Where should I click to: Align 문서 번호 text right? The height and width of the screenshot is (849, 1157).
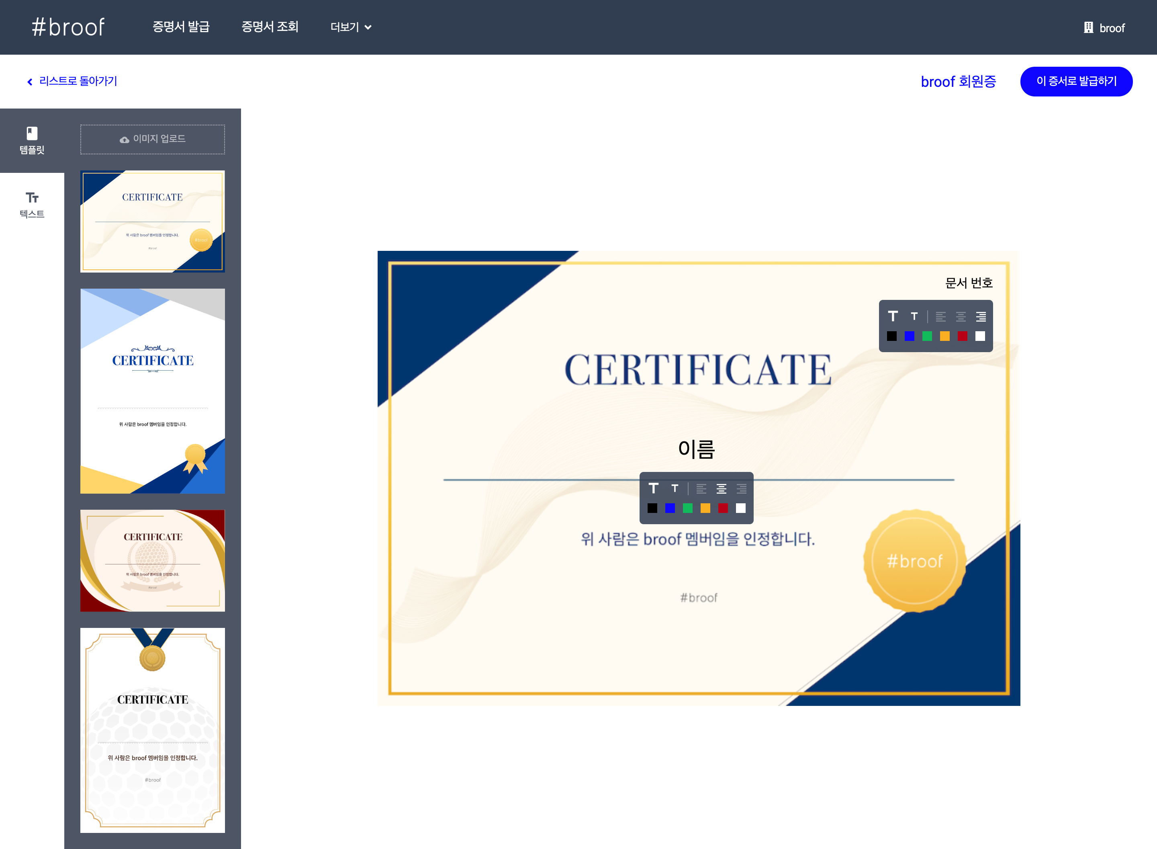coord(981,317)
